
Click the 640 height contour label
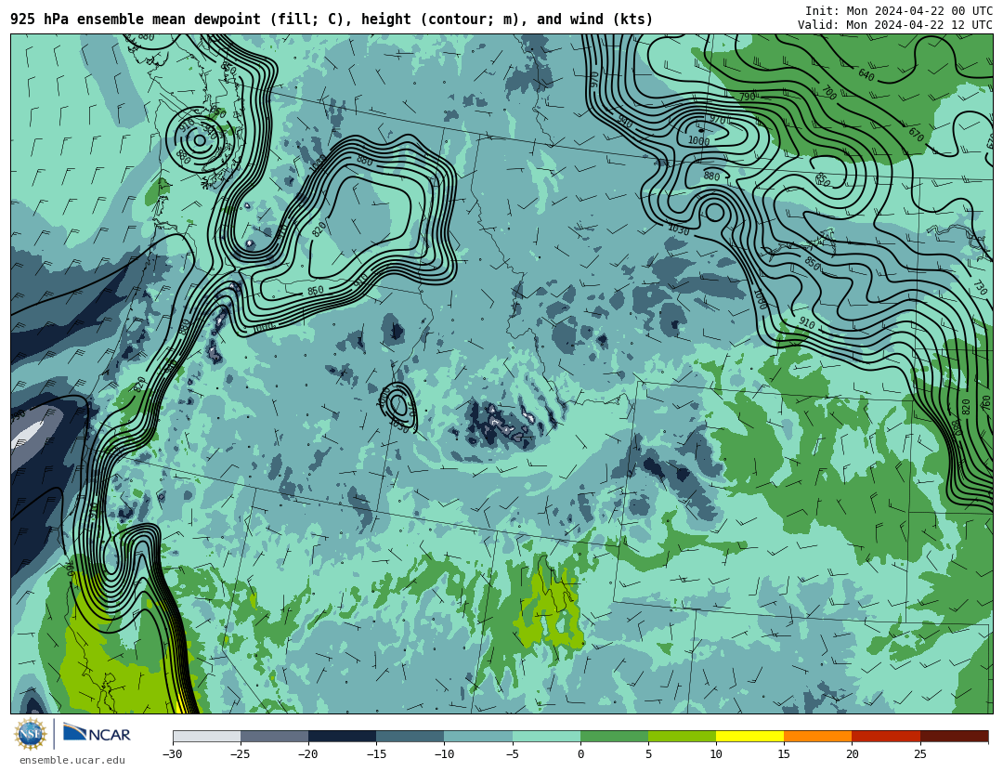click(x=866, y=75)
